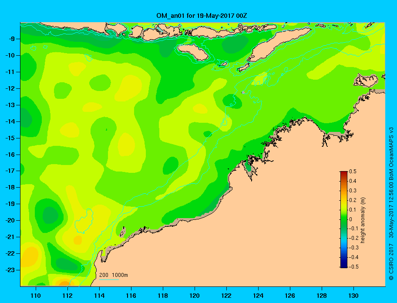Select the latitude label -20

coord(10,220)
